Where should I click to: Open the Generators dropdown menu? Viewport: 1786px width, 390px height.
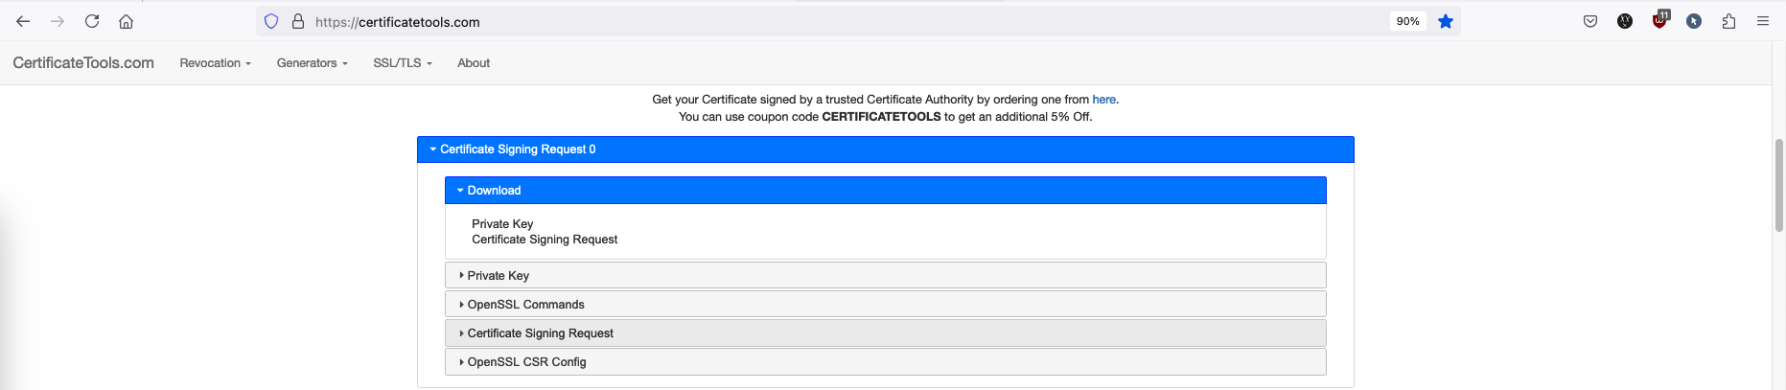(312, 63)
